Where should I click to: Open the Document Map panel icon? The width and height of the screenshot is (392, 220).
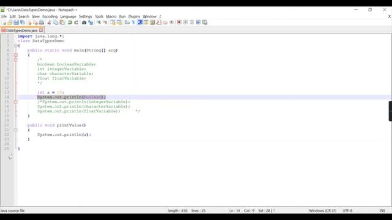click(153, 23)
